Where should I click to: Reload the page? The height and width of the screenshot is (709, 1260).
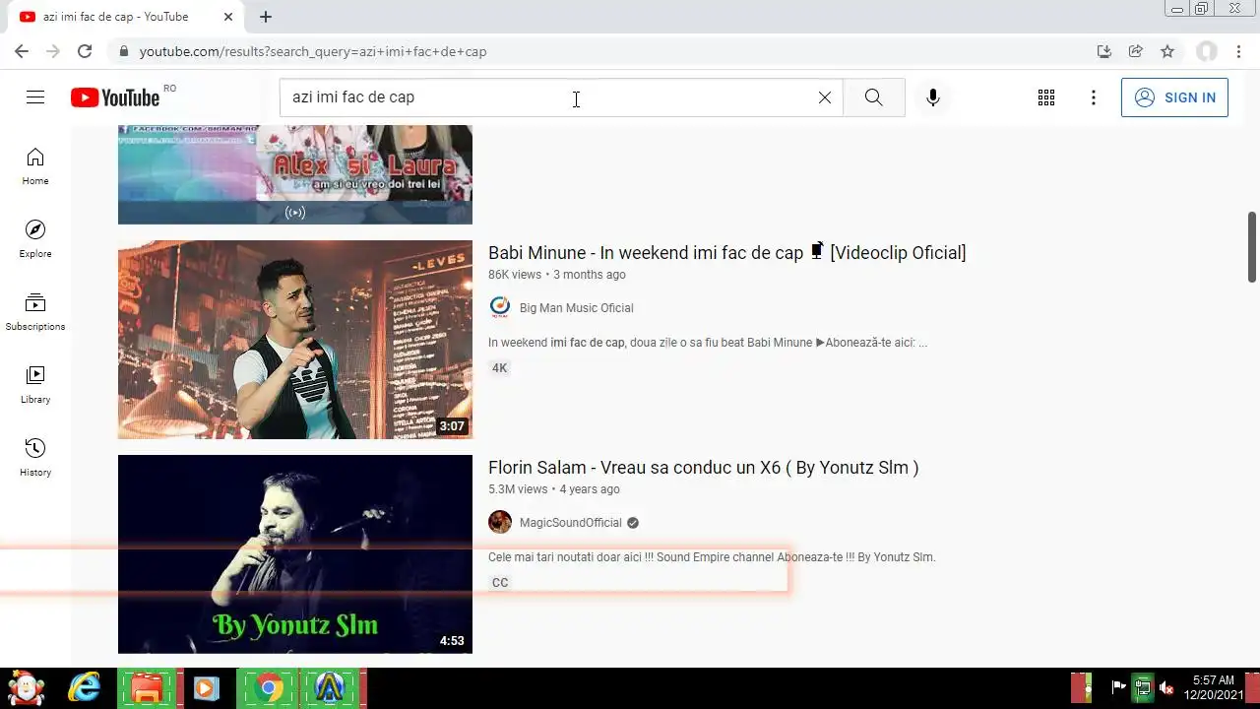(x=85, y=51)
